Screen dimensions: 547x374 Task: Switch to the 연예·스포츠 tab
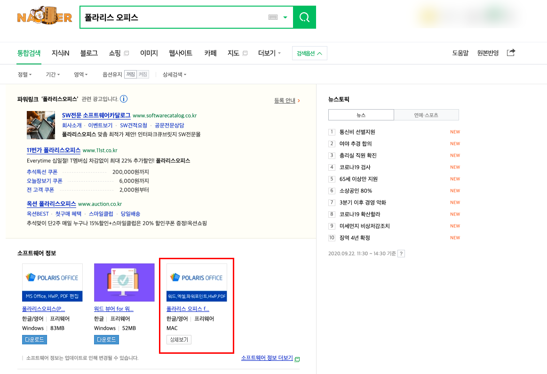point(426,115)
